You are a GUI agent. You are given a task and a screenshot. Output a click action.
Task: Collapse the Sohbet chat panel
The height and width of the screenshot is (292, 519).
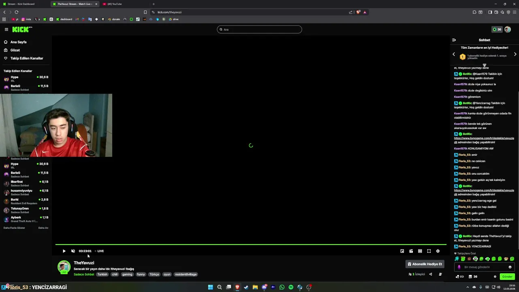(454, 40)
